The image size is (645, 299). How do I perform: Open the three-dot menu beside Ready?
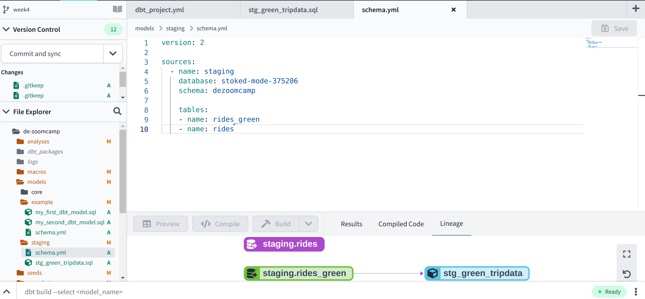[636, 292]
